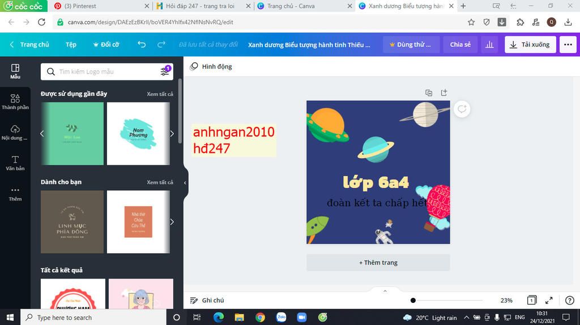The width and height of the screenshot is (580, 325).
Task: See all Dành cho bạn templates
Action: pos(160,182)
